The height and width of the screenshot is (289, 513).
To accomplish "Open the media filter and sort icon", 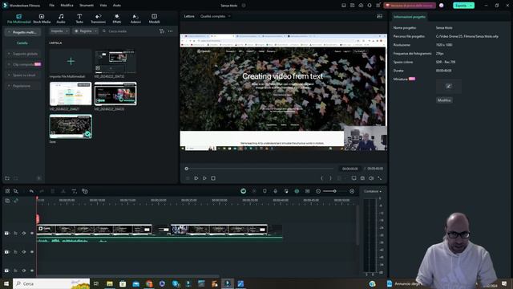I will 162,31.
